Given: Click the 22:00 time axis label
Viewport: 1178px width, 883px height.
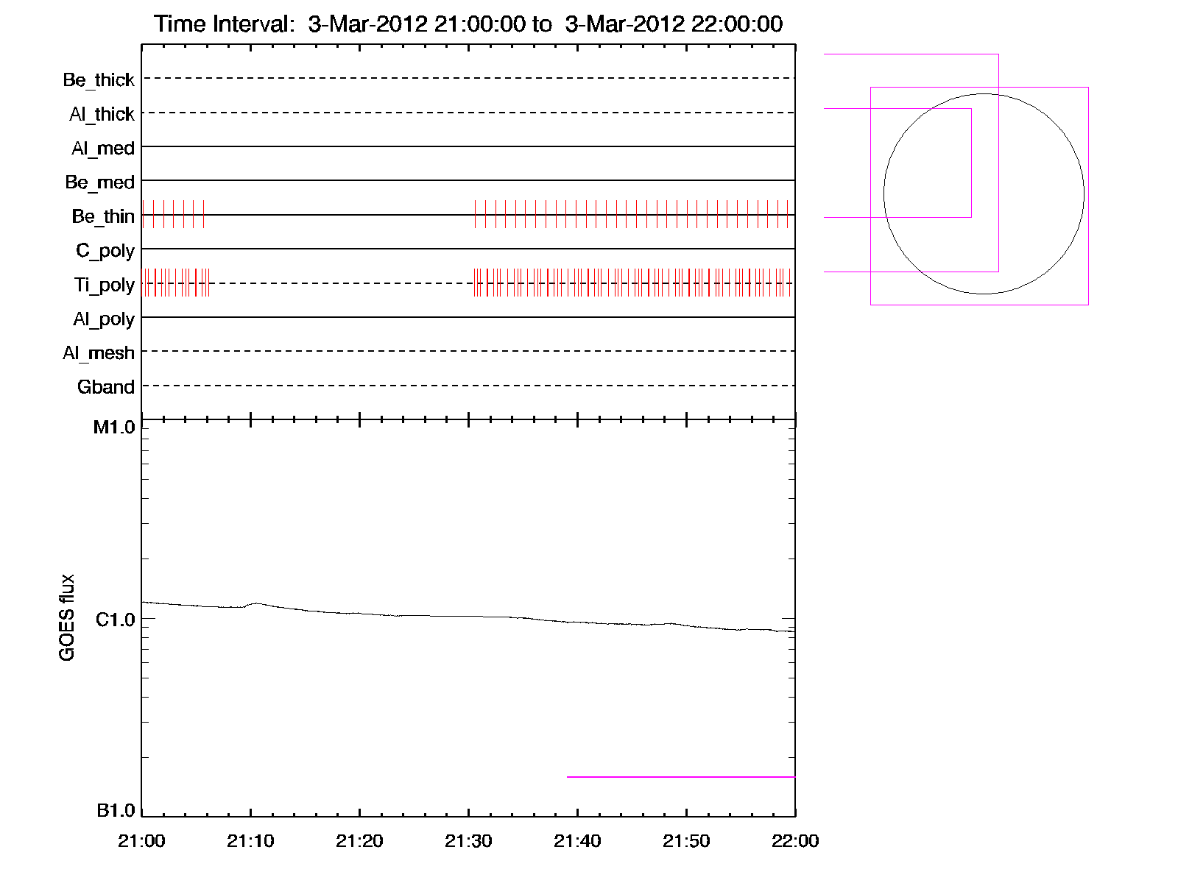Looking at the screenshot, I should point(795,841).
